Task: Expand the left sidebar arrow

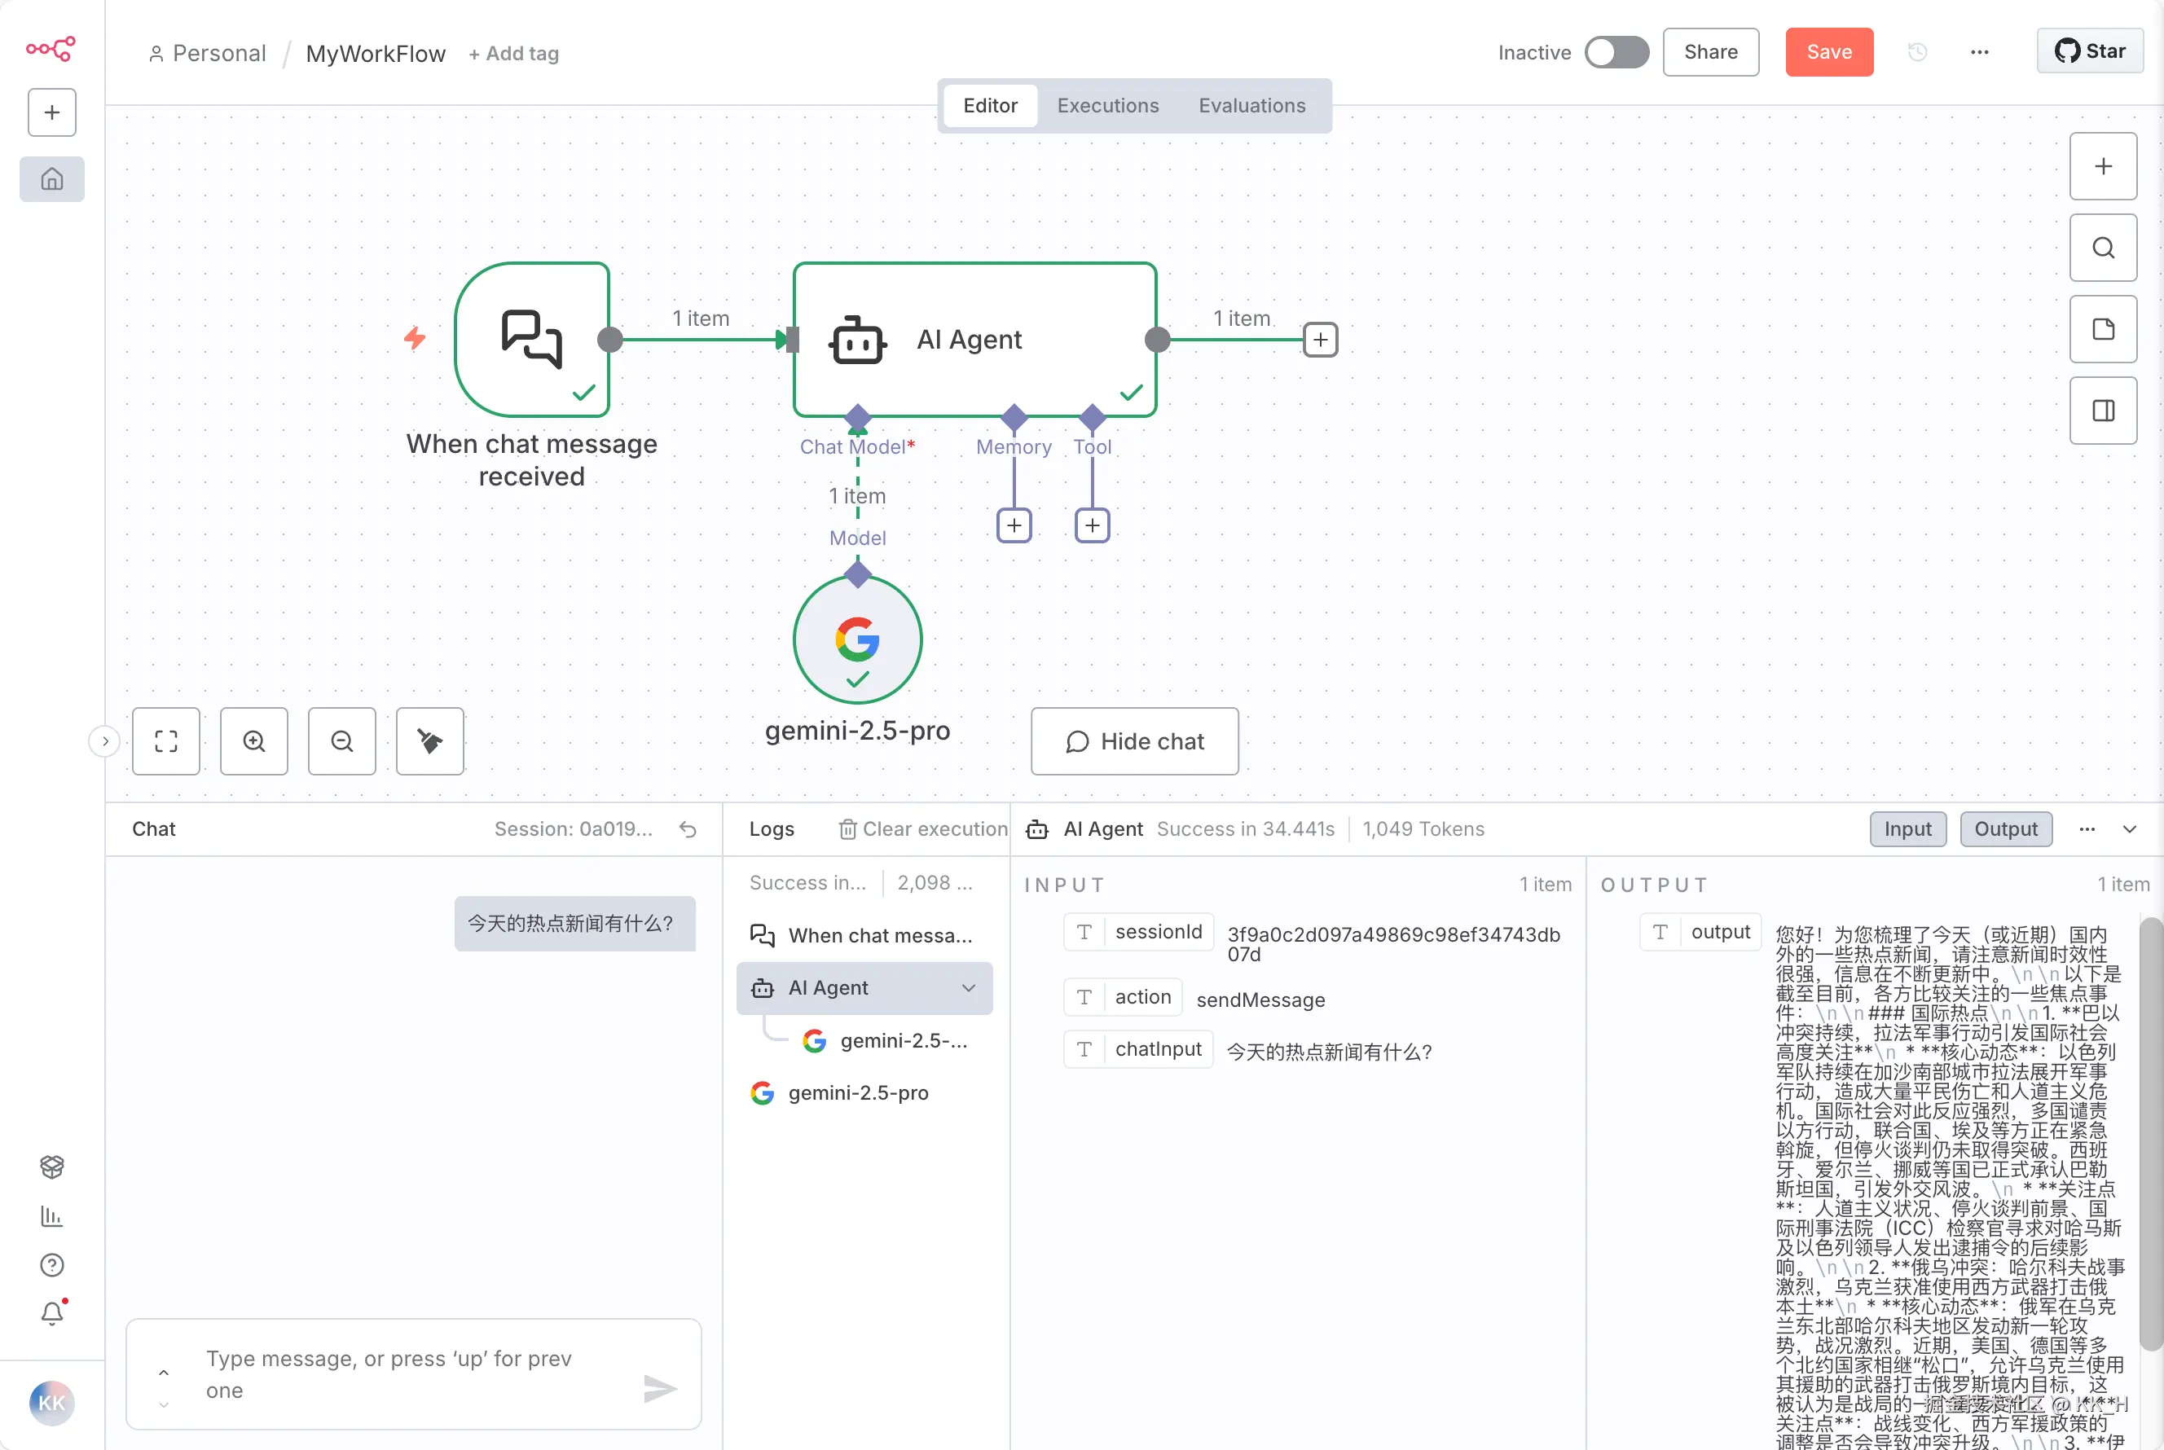Action: click(104, 740)
